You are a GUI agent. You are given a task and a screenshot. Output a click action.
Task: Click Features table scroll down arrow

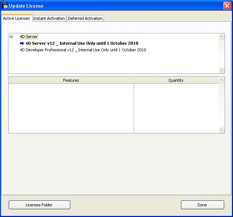(221, 130)
